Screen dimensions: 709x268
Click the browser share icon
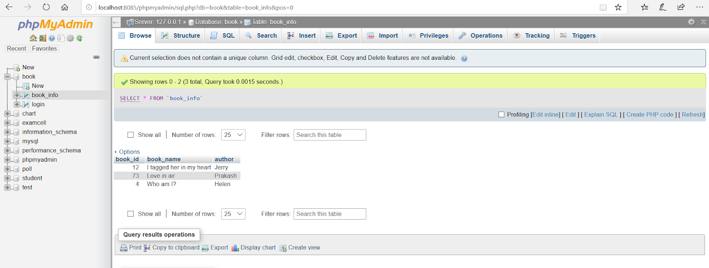click(x=681, y=7)
